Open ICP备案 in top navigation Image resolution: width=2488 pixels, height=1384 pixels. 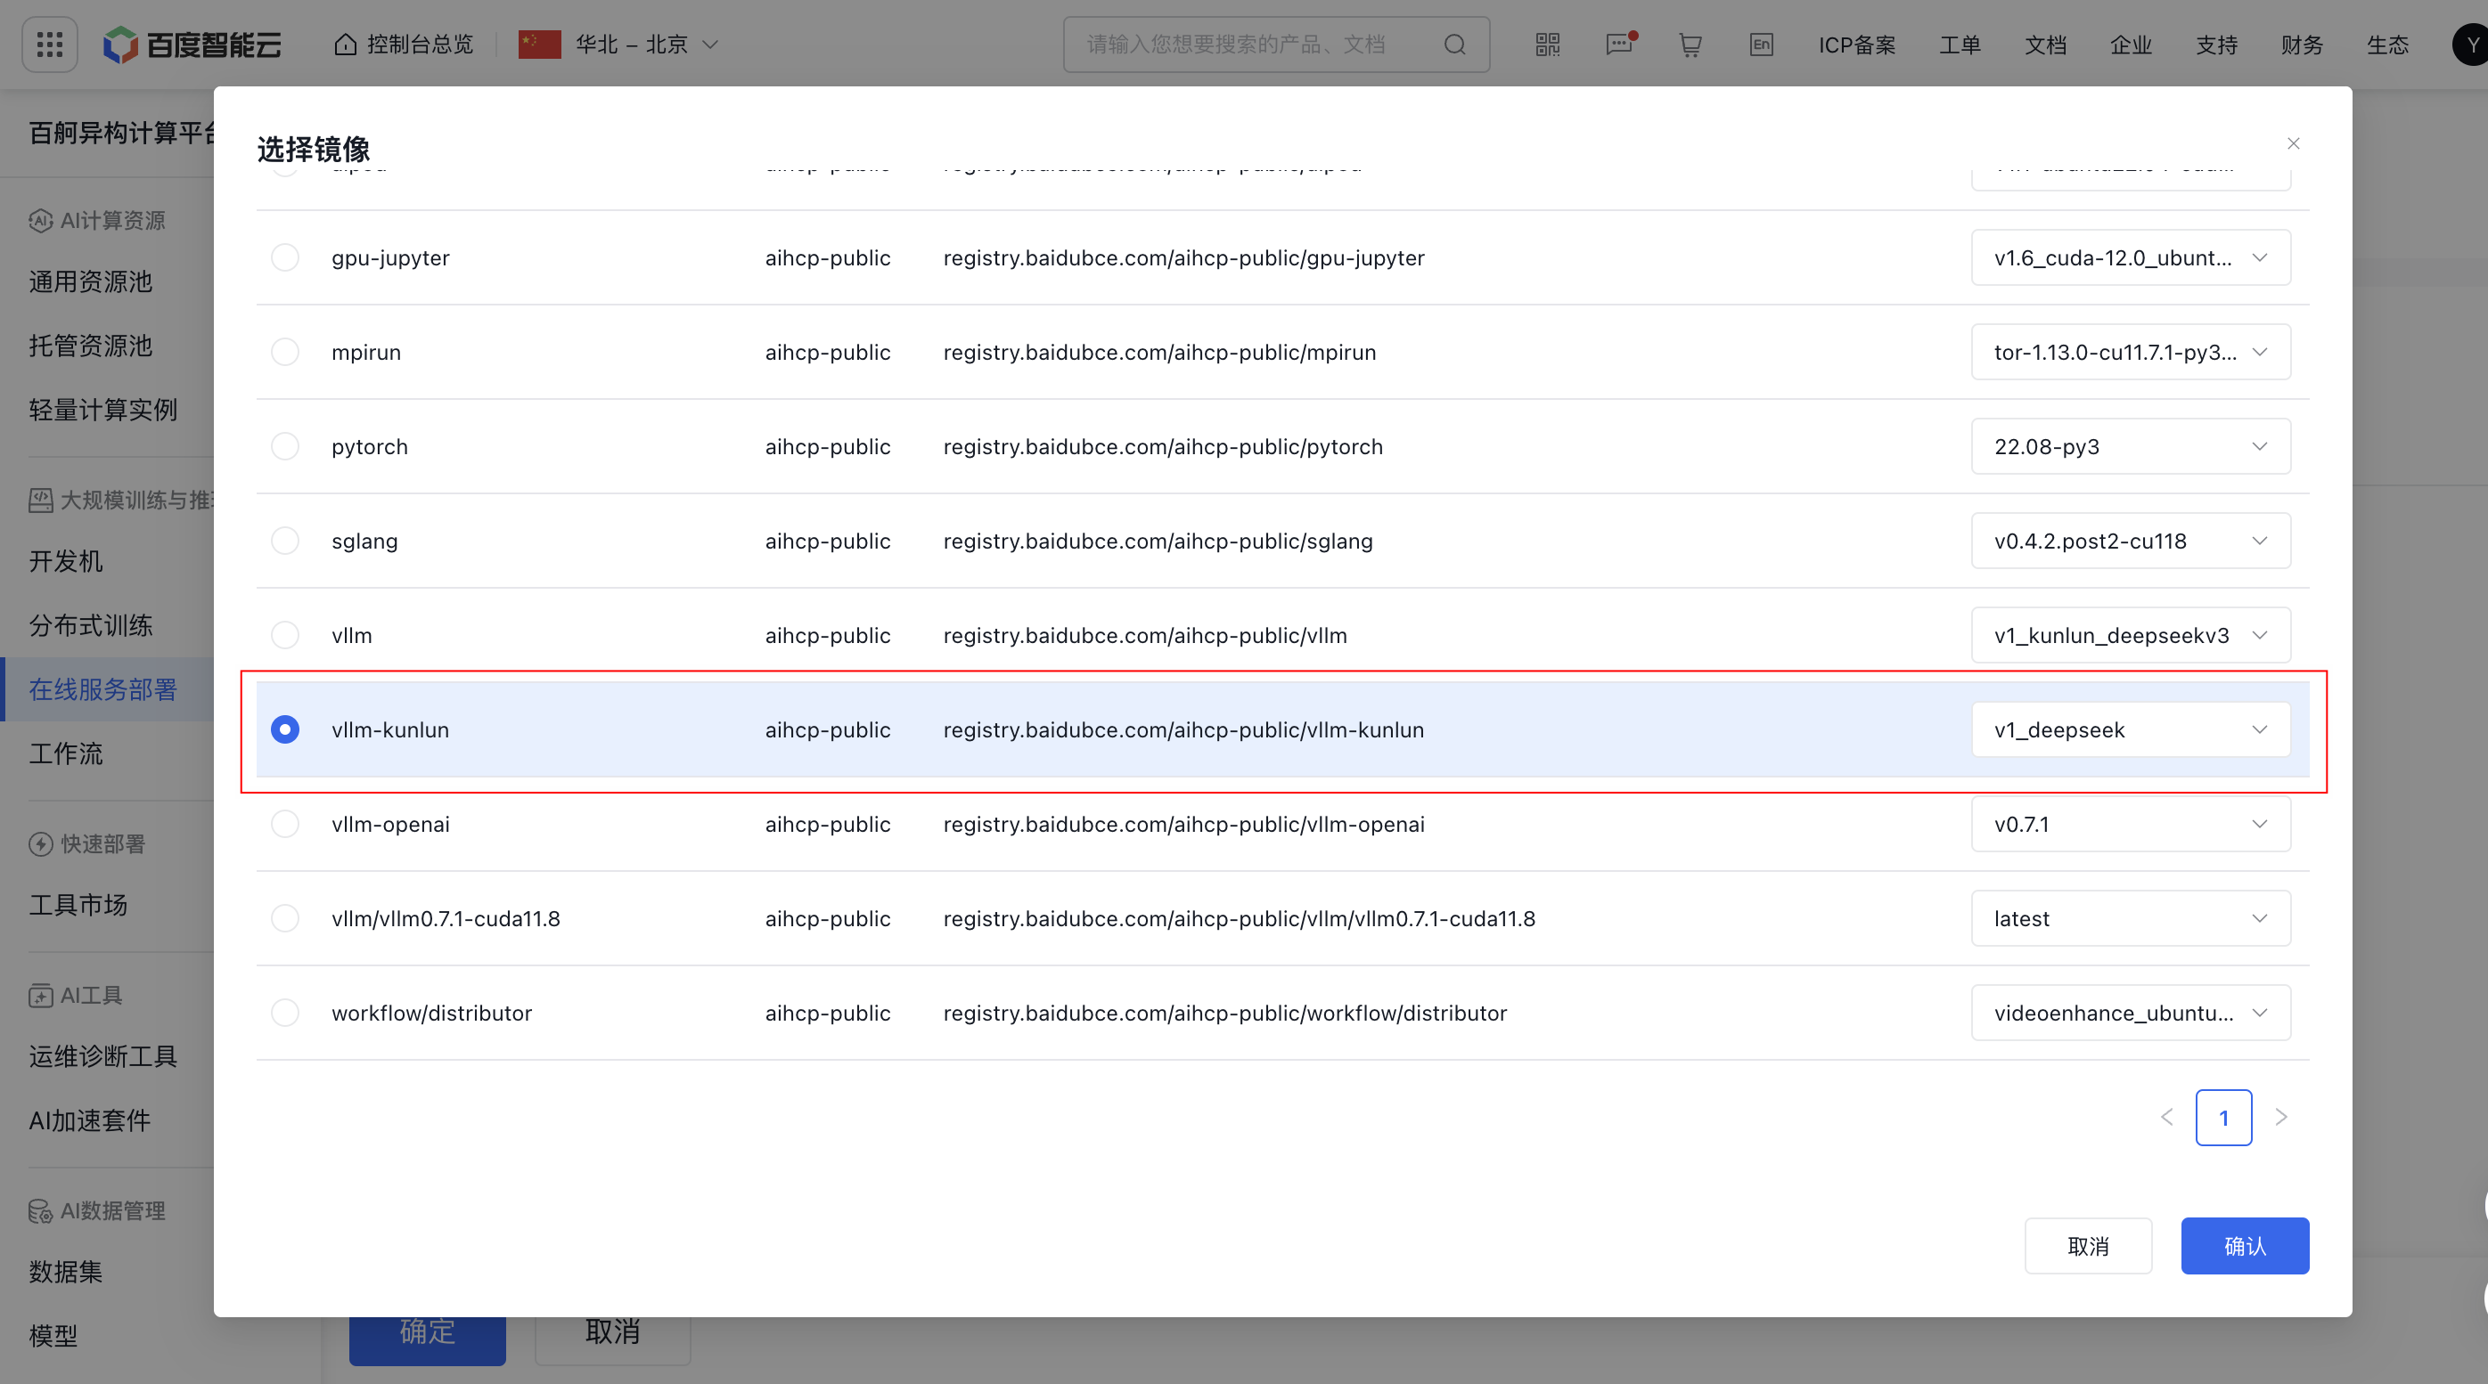coord(1856,45)
